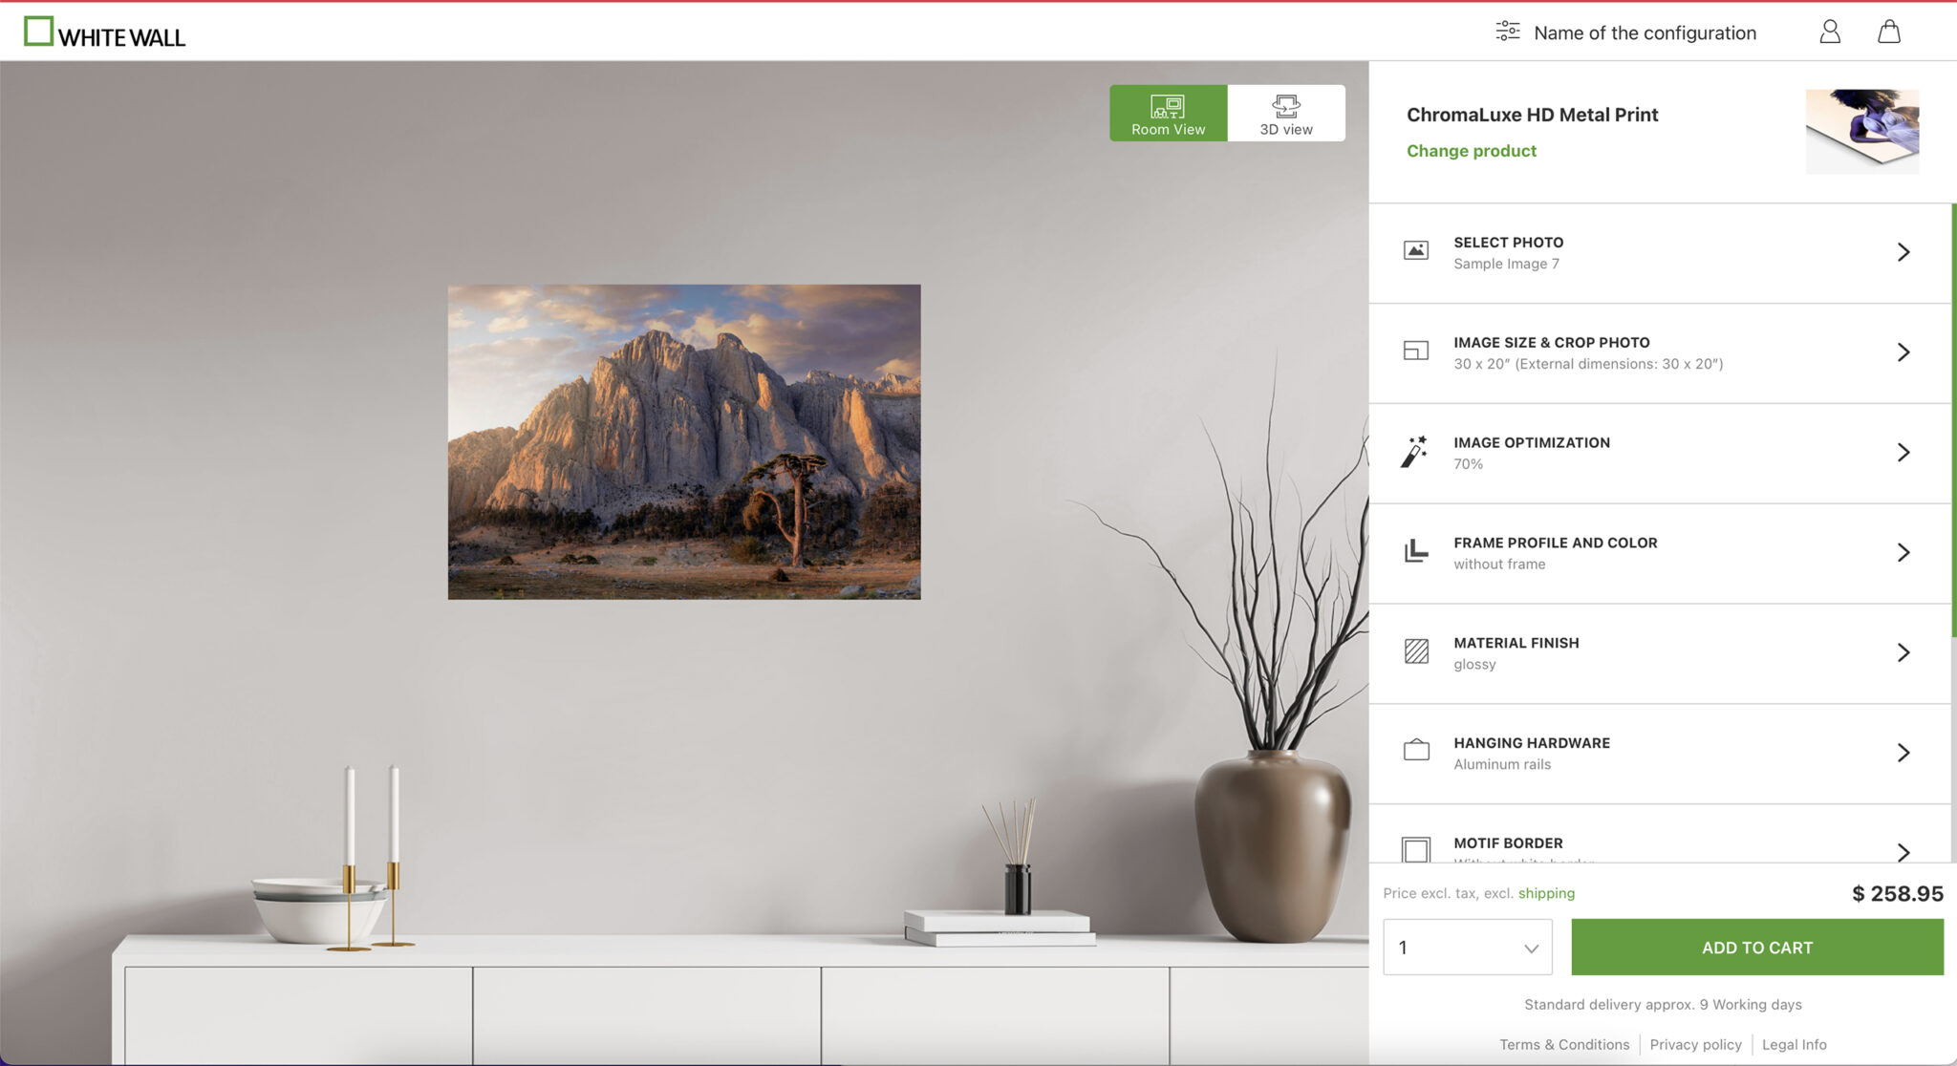Screen dimensions: 1957x1066
Task: Click the Material Finish hatched icon
Action: pos(1415,651)
